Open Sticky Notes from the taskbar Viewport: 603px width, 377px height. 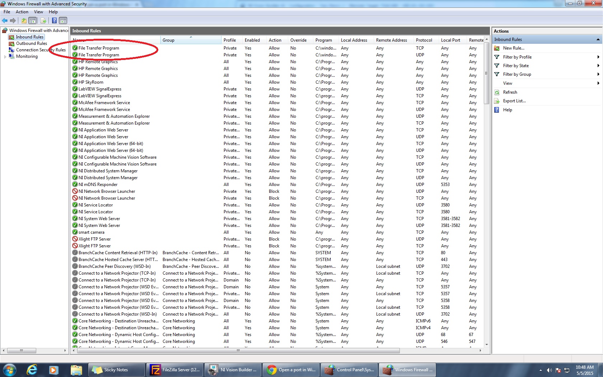pyautogui.click(x=117, y=370)
